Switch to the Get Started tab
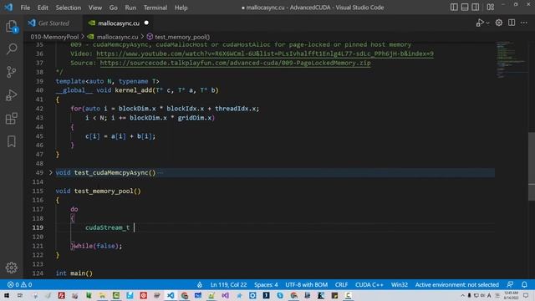Screen dimensions: 535x301 tap(53, 23)
